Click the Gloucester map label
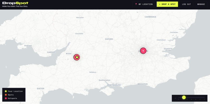This screenshot has height=104, width=210. point(79,33)
